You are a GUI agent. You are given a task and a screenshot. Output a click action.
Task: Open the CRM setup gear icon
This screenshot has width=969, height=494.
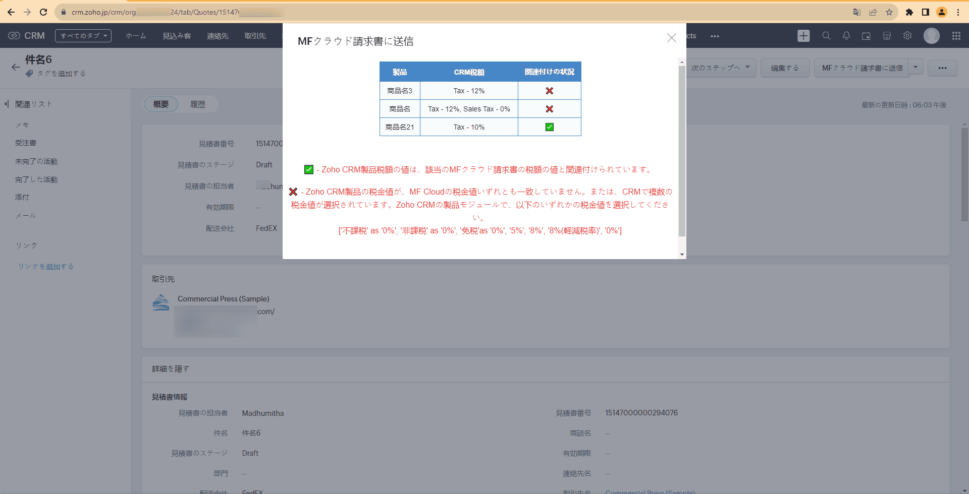tap(907, 36)
